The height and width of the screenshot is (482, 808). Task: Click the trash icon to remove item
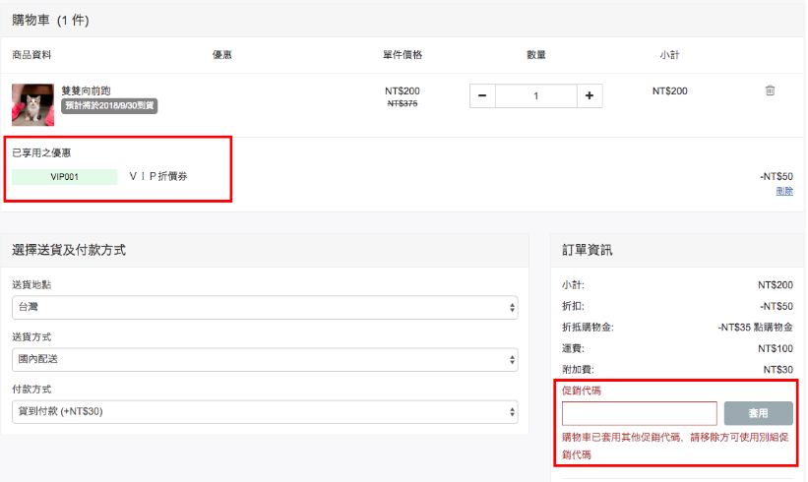click(770, 90)
